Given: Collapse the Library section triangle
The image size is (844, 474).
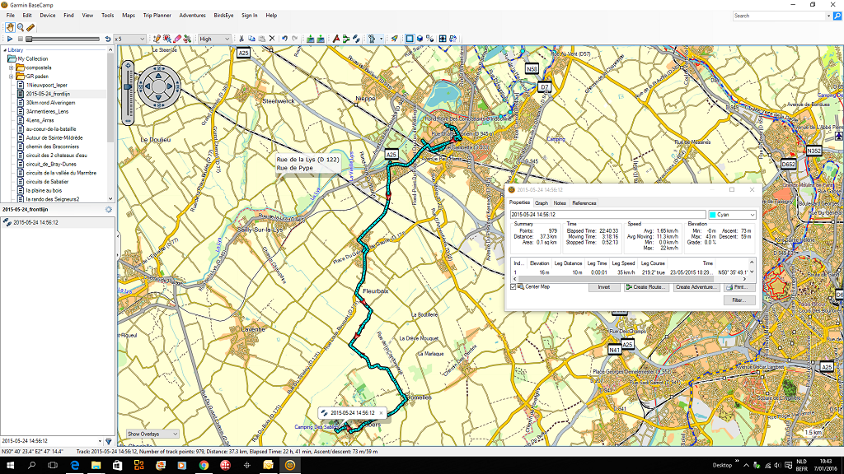Looking at the screenshot, I should [5, 50].
